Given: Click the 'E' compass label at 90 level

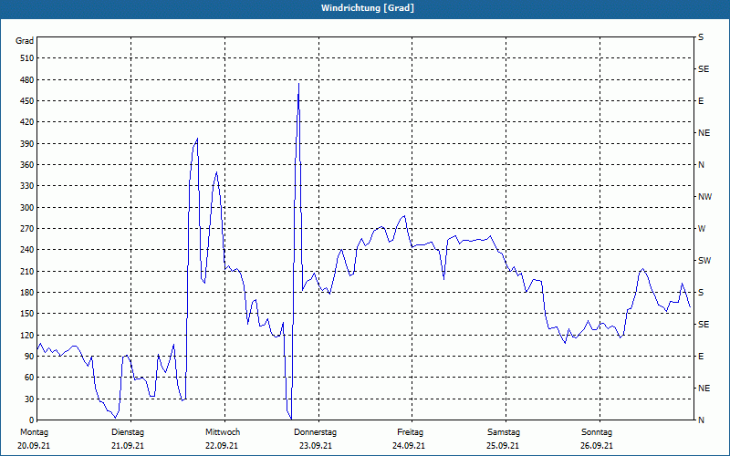Looking at the screenshot, I should pos(701,357).
